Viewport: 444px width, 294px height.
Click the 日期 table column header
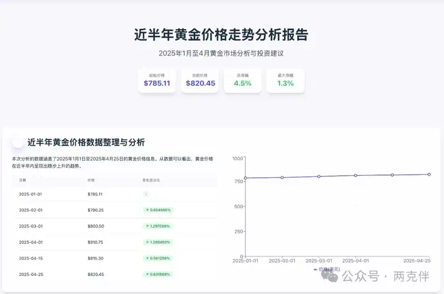click(x=23, y=180)
